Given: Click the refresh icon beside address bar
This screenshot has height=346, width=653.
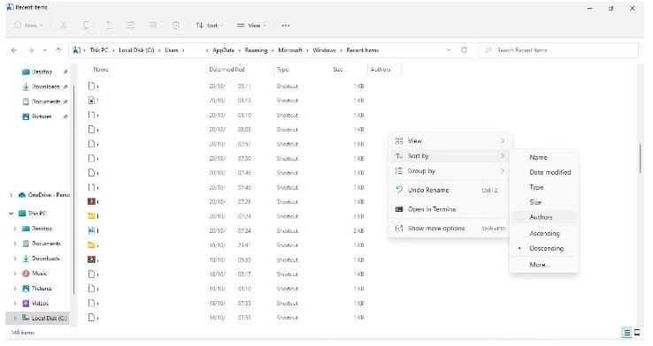Looking at the screenshot, I should tap(464, 49).
